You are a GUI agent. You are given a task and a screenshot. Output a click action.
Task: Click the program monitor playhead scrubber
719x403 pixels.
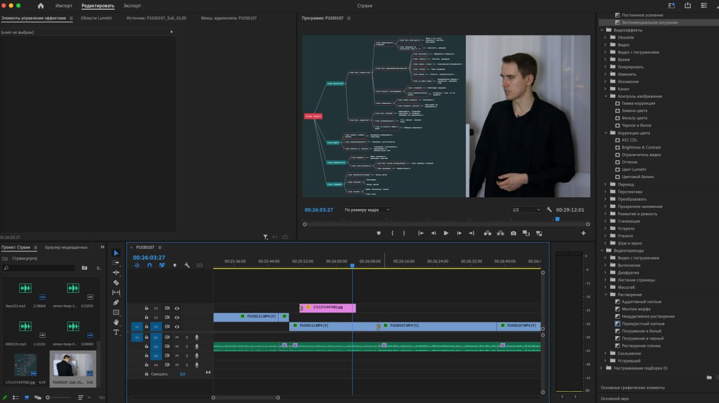click(557, 220)
